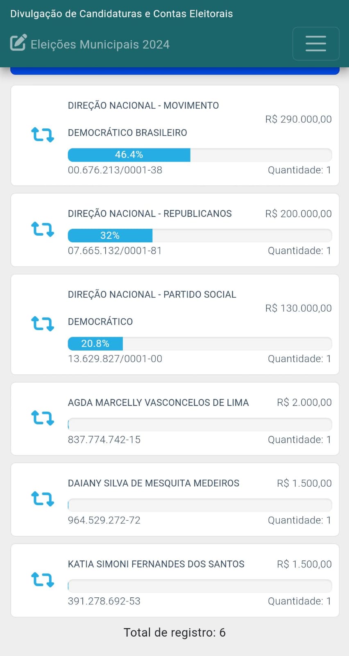This screenshot has height=656, width=349.
Task: Click Divulgação de Candidaturas e Contas Eleitorais title
Action: click(x=121, y=14)
